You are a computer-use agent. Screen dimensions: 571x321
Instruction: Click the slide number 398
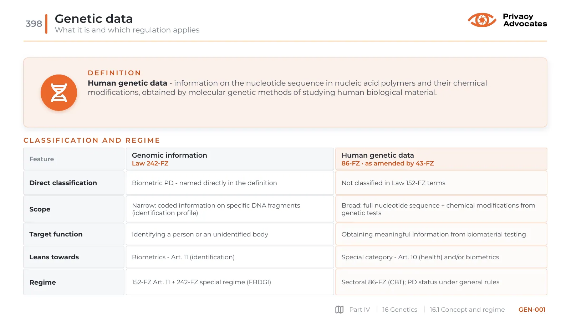[34, 24]
